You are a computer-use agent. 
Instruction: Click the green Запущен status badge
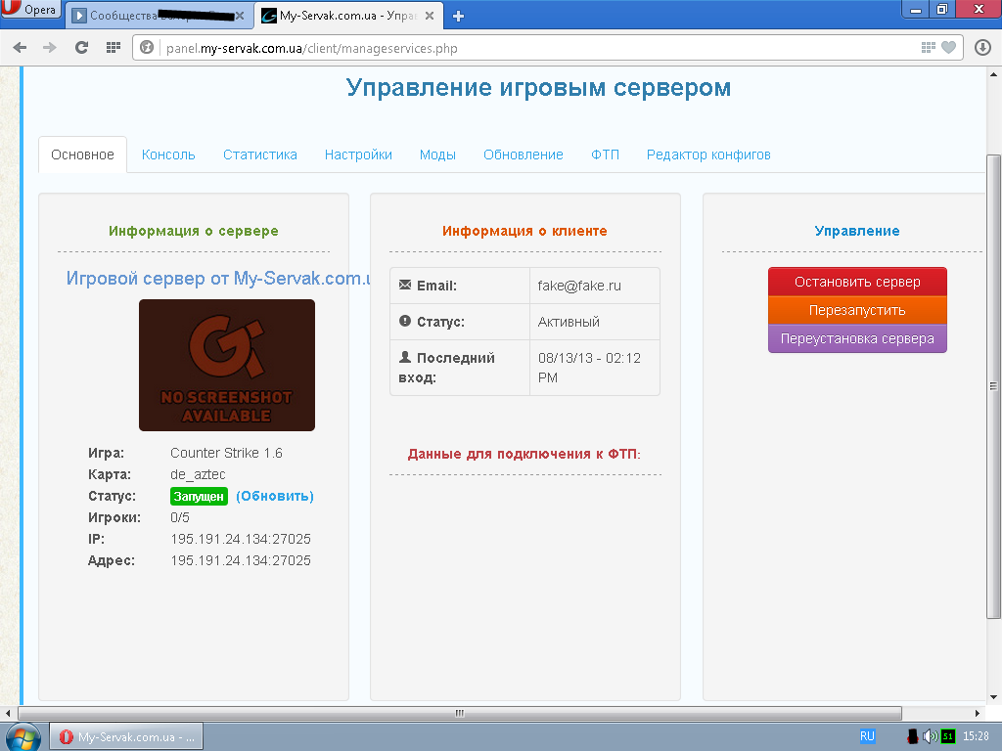pos(199,496)
